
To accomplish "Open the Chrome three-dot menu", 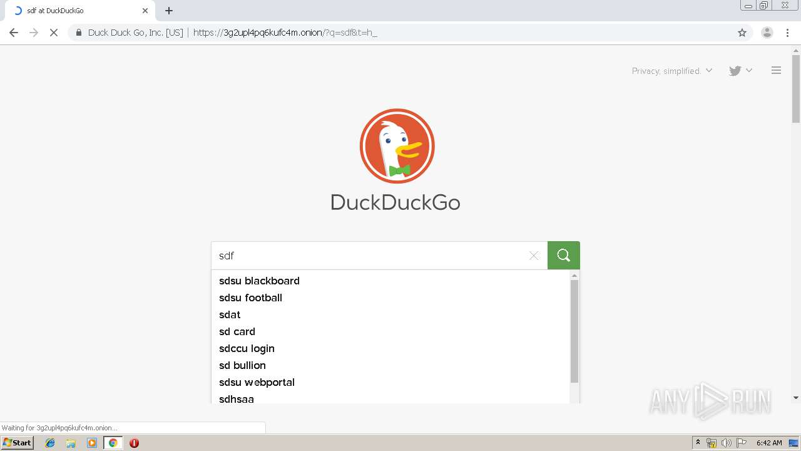I will click(788, 33).
